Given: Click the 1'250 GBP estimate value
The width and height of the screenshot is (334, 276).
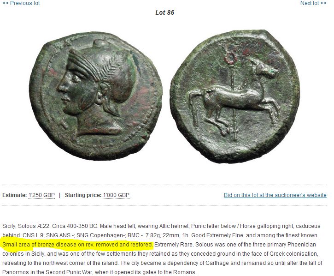Looking at the screenshot, I should (41, 195).
